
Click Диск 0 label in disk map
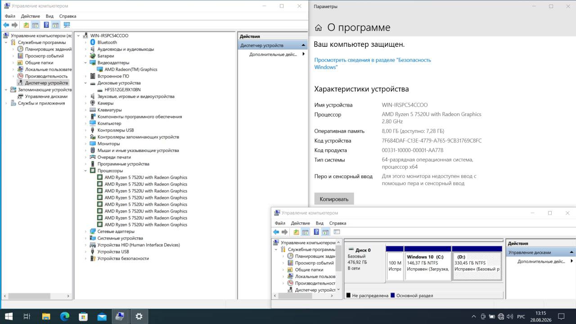(363, 250)
